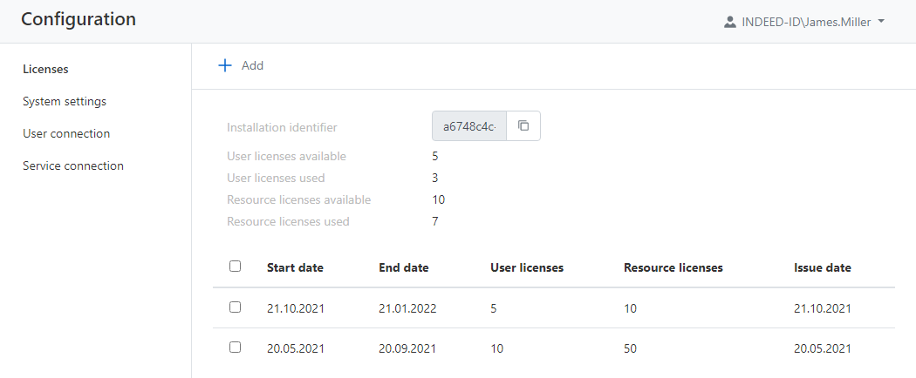Click the installation identifier text field

[469, 126]
